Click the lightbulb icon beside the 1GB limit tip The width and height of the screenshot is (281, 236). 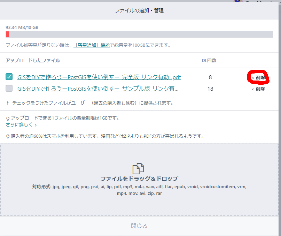8,118
